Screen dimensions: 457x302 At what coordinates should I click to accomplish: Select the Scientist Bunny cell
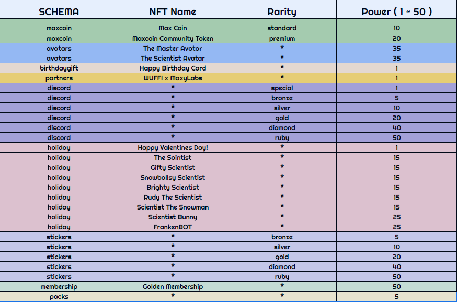173,217
